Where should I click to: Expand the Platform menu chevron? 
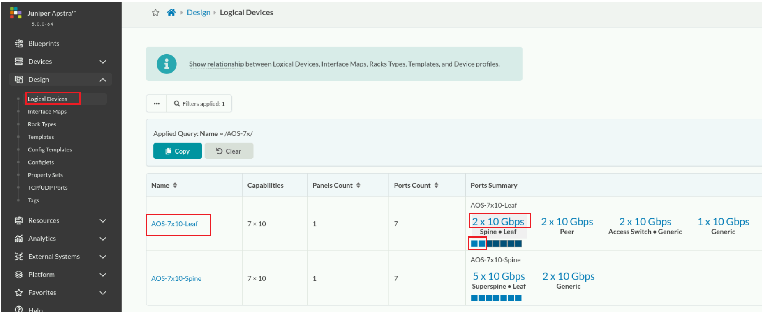pyautogui.click(x=103, y=275)
